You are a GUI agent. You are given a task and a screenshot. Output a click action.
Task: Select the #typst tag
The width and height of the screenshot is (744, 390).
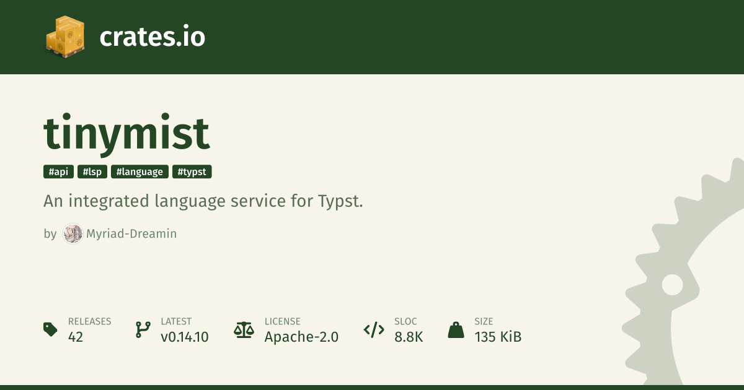(192, 172)
